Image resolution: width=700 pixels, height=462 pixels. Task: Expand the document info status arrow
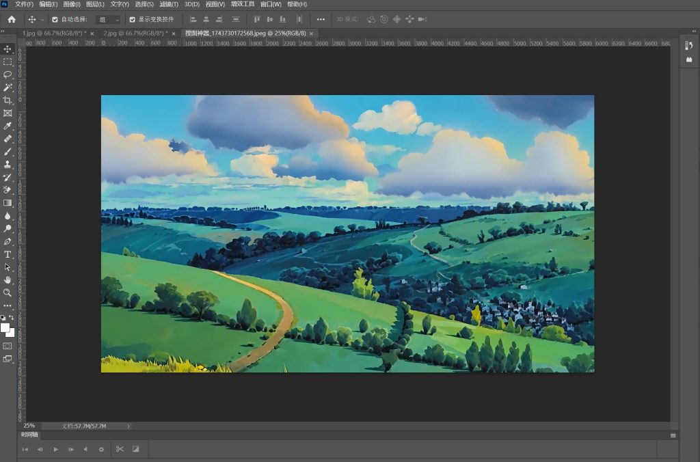pyautogui.click(x=129, y=426)
